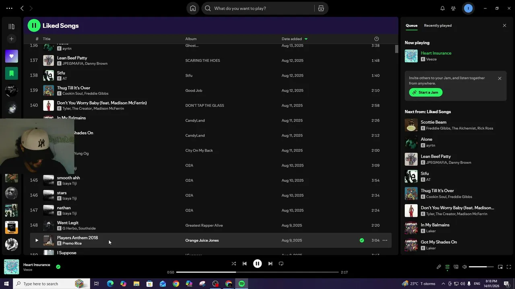Switch to the Queue tab

pos(411,25)
